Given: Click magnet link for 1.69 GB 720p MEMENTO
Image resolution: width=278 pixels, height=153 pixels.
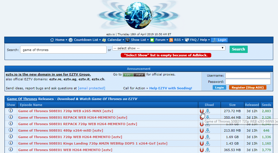Looking at the screenshot, I should tap(202, 137).
